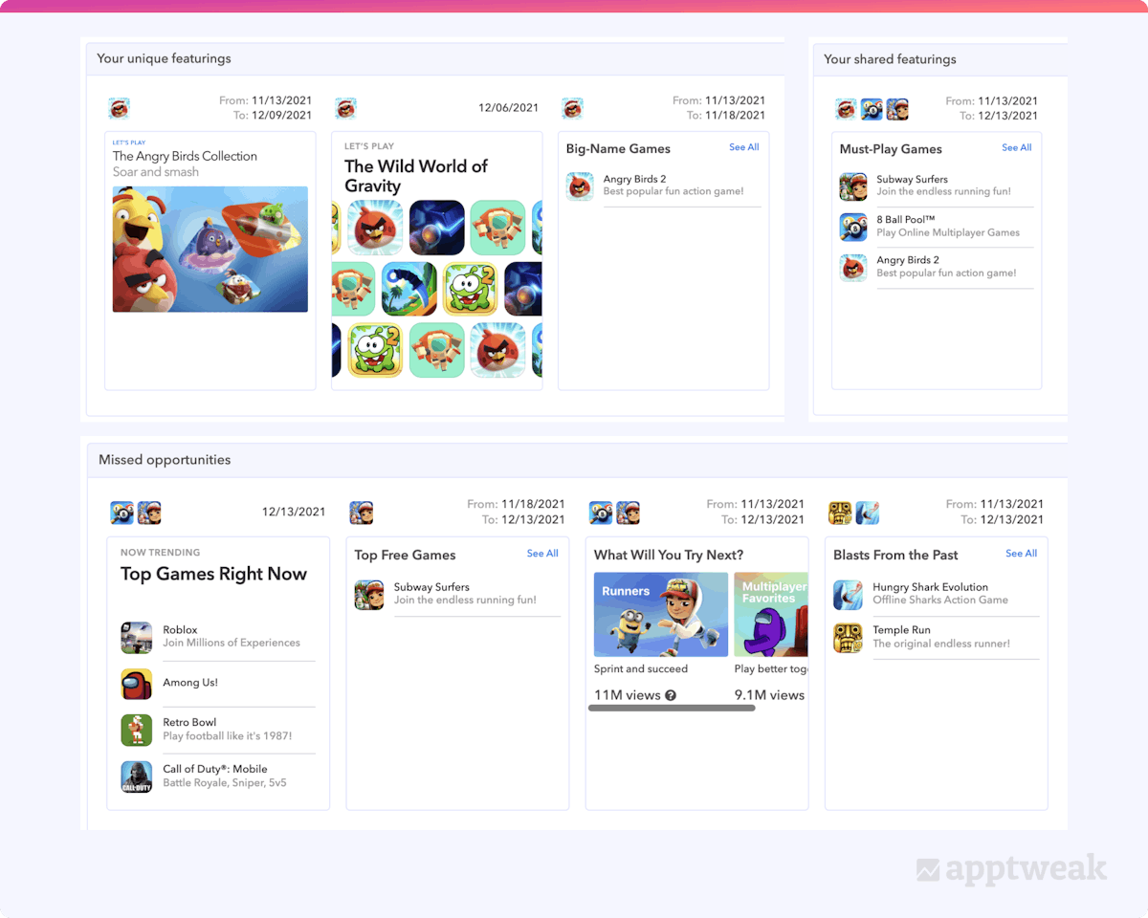This screenshot has width=1148, height=918.
Task: Select the Temple Run icon in Blasts From the Past
Action: (x=848, y=638)
